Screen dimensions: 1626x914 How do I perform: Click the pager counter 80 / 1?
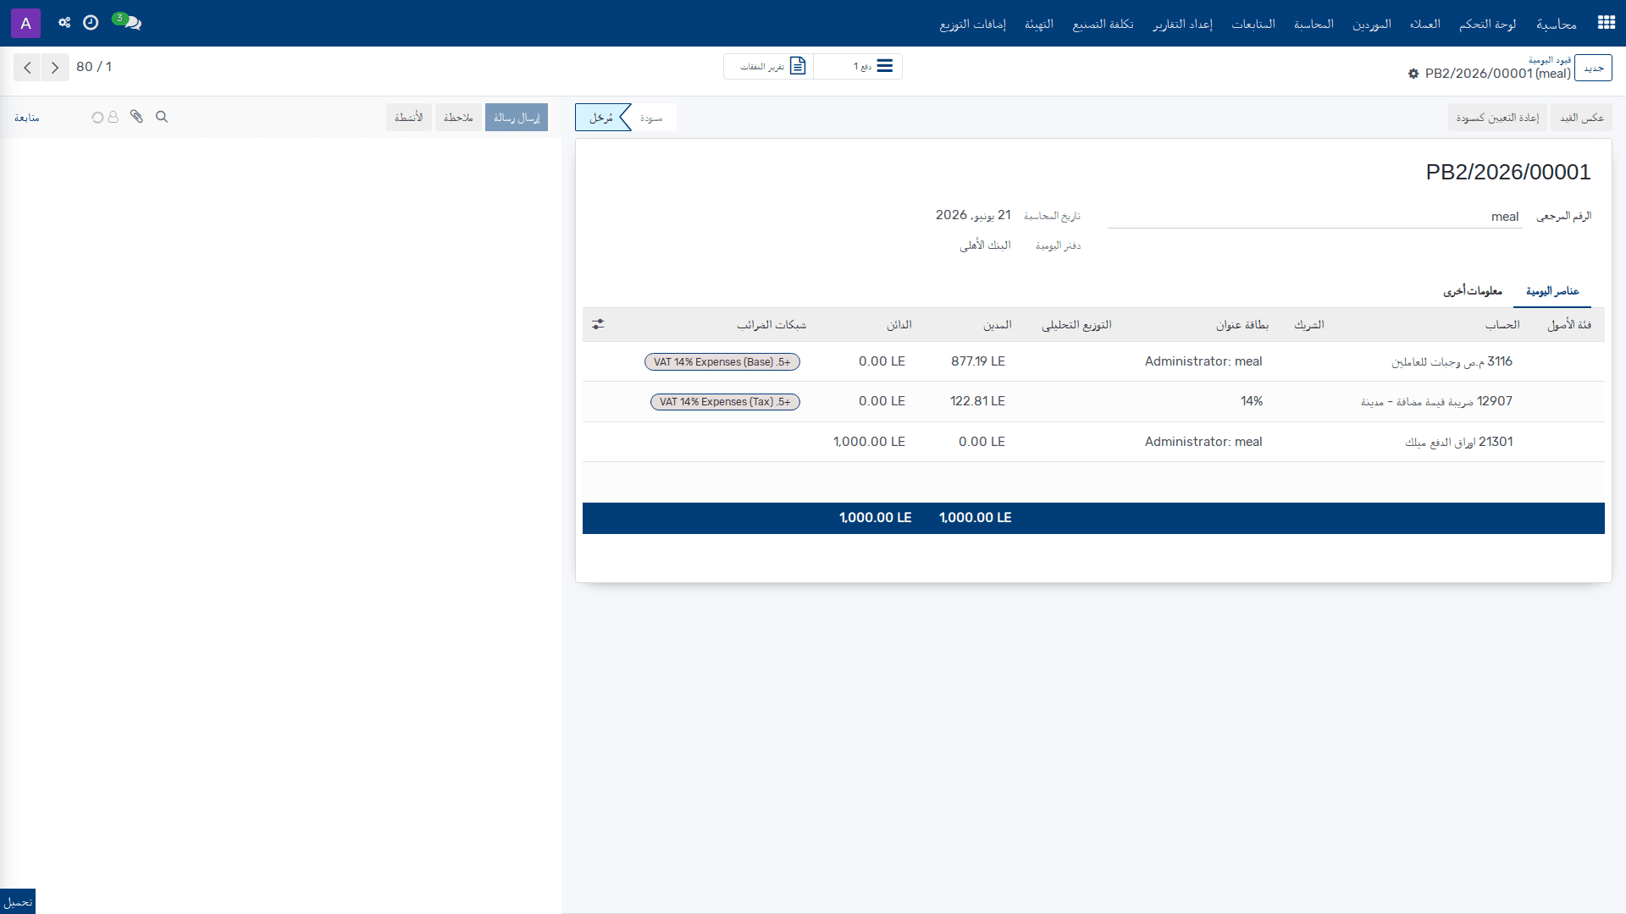tap(94, 67)
